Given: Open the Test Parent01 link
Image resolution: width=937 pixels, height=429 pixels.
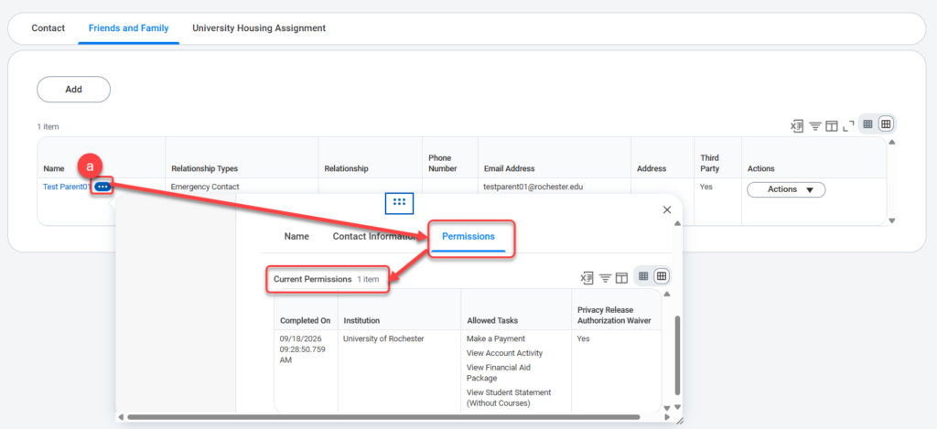Looking at the screenshot, I should pyautogui.click(x=66, y=187).
